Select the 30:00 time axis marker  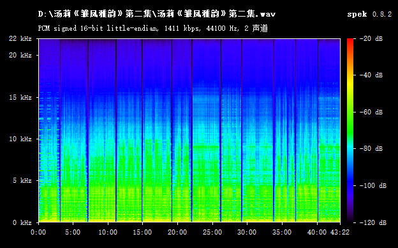tap(247, 232)
